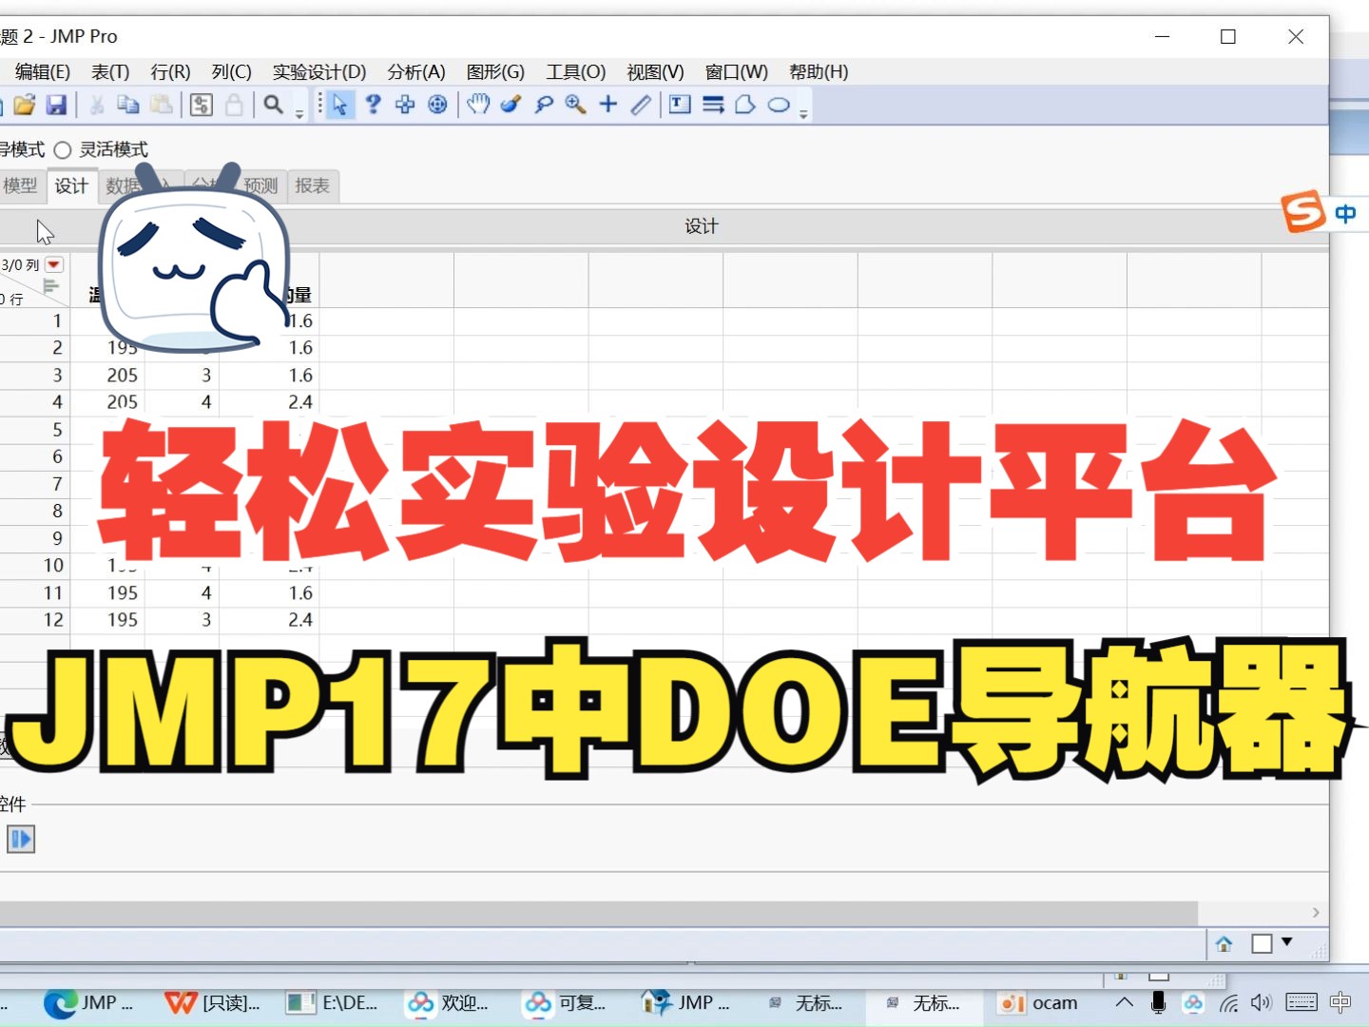This screenshot has height=1027, width=1369.
Task: Open the data filter toolbar icon
Action: (x=202, y=105)
